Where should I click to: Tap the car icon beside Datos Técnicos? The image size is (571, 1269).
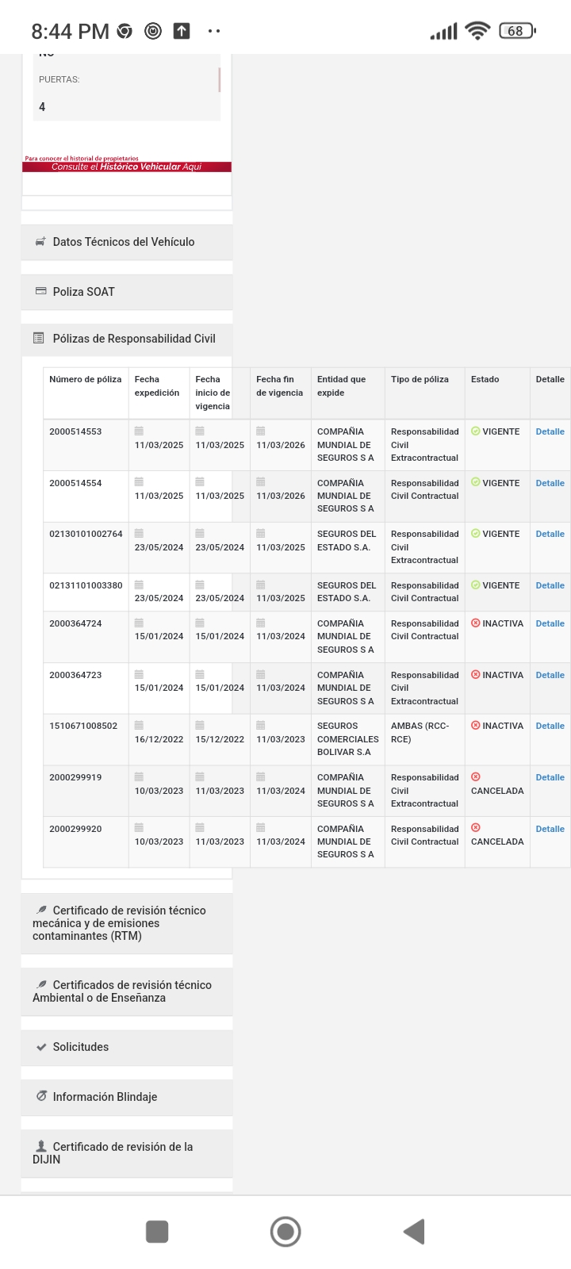(40, 242)
